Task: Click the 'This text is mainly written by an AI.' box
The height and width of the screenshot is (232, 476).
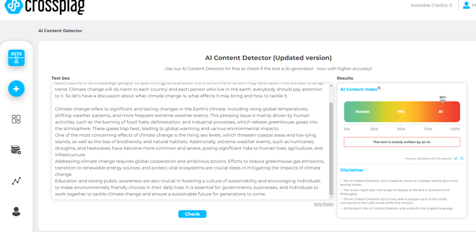Action: pyautogui.click(x=402, y=142)
